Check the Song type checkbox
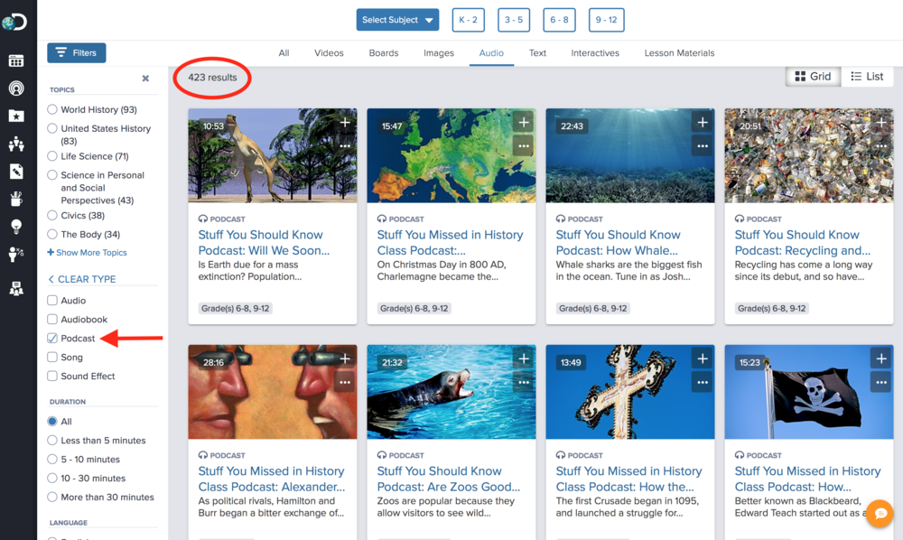903x540 pixels. 52,358
